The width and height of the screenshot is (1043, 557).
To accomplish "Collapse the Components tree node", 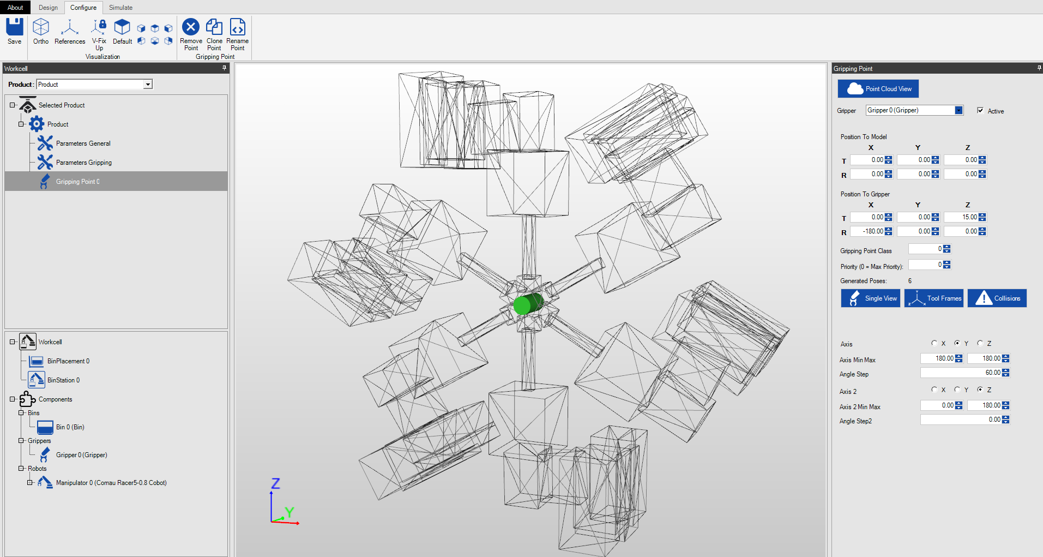I will click(x=13, y=399).
